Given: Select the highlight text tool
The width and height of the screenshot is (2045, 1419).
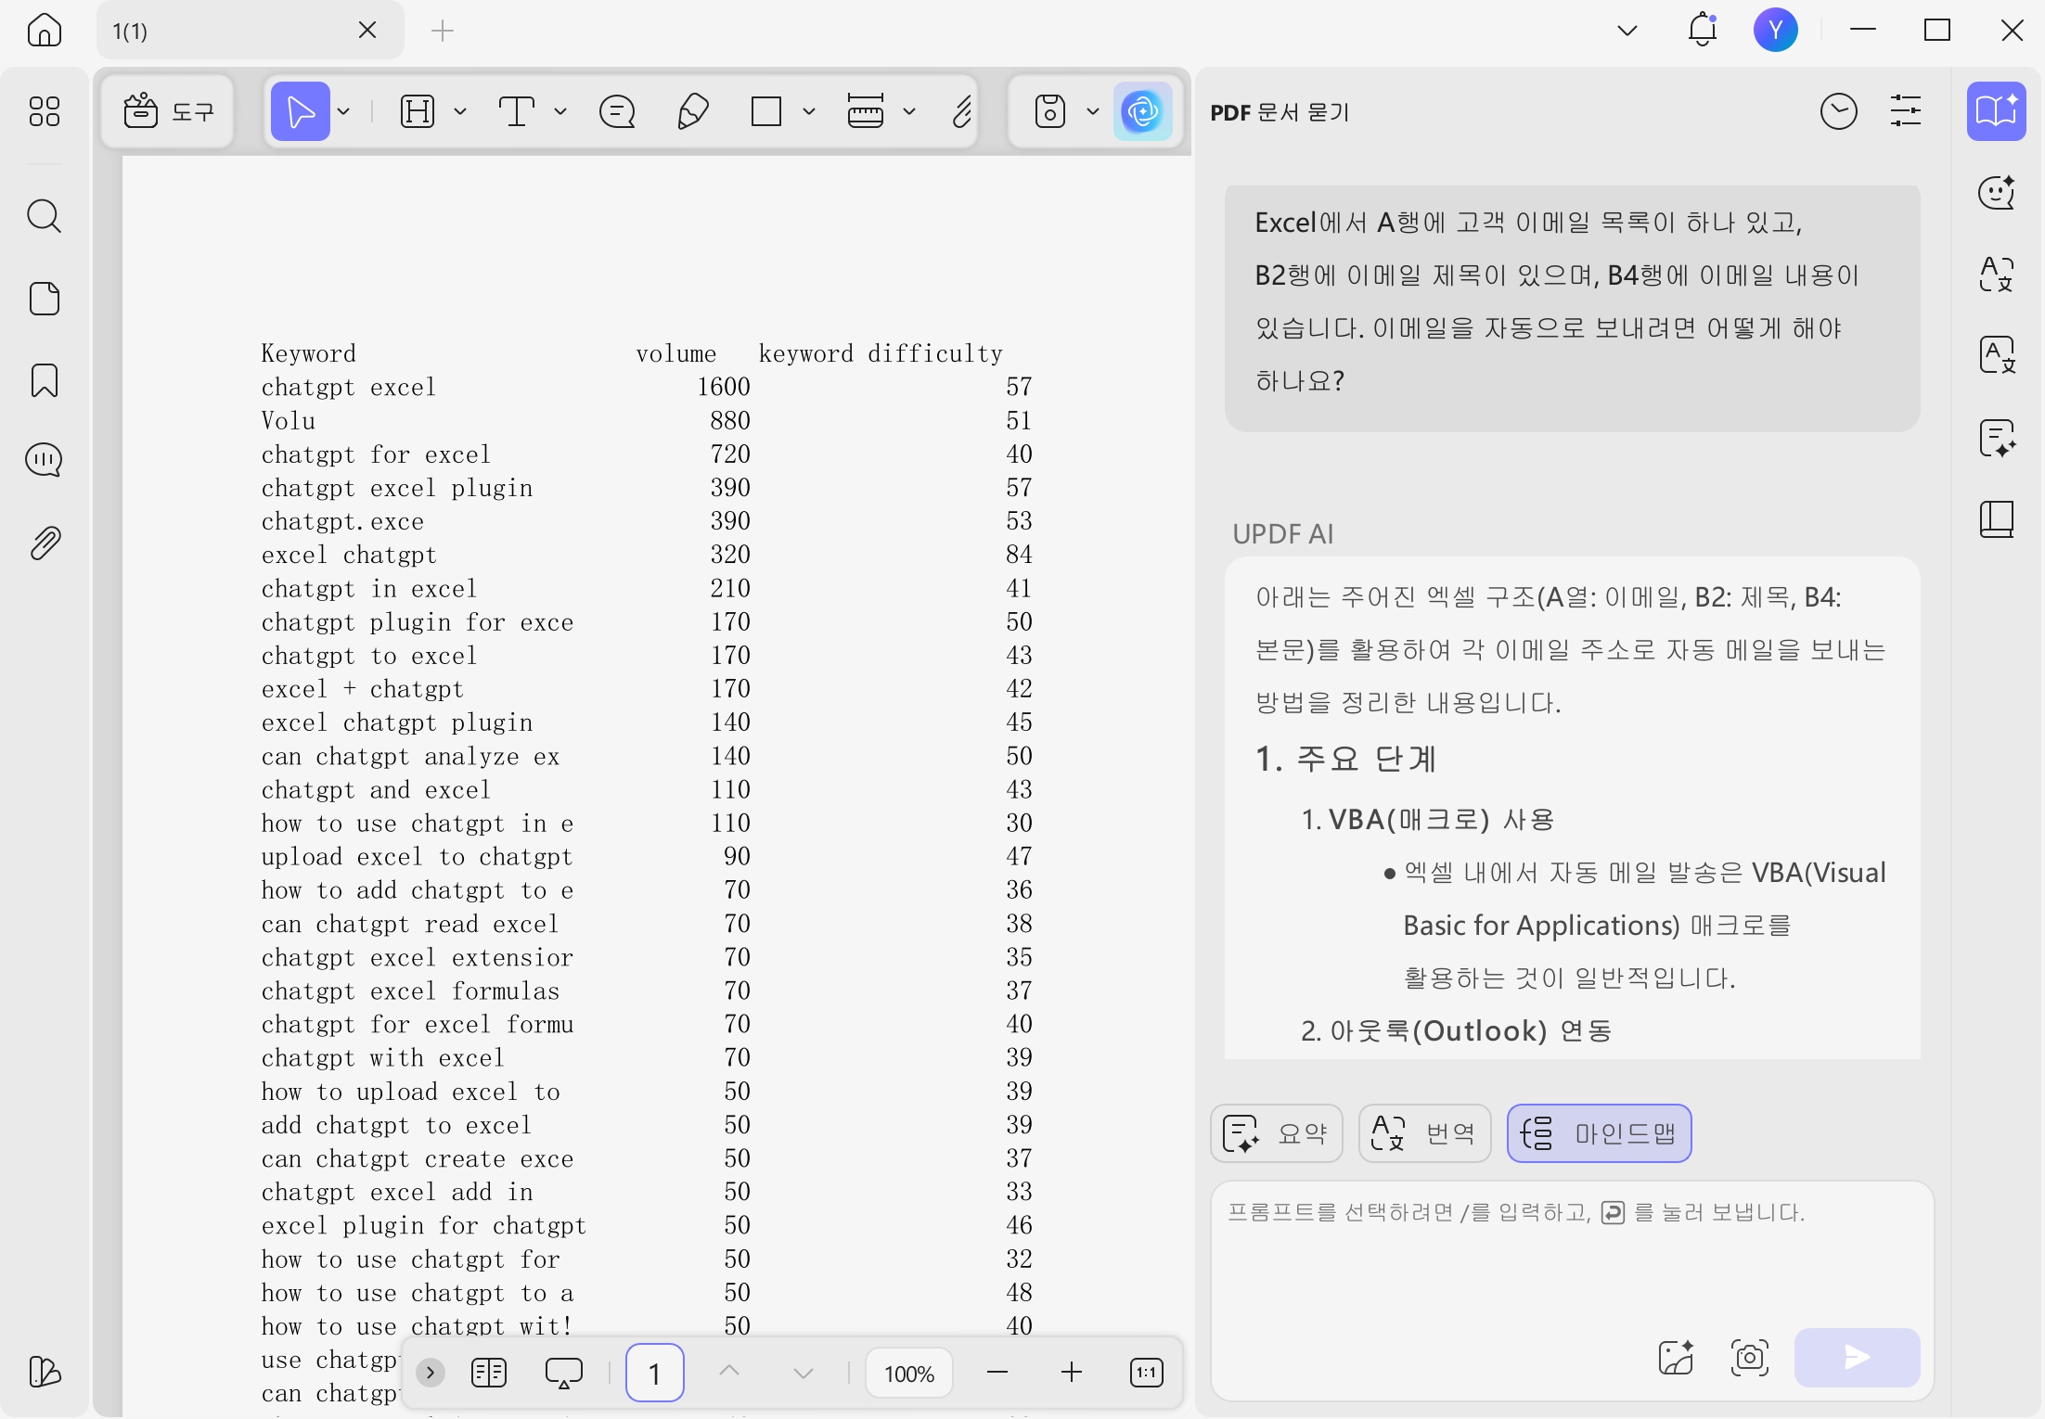Looking at the screenshot, I should (x=418, y=111).
